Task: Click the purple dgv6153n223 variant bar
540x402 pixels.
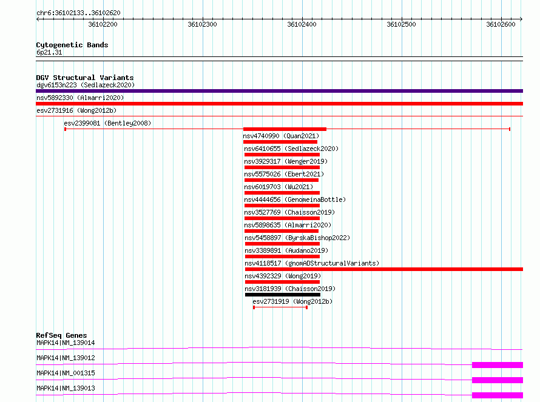Action: tap(279, 91)
